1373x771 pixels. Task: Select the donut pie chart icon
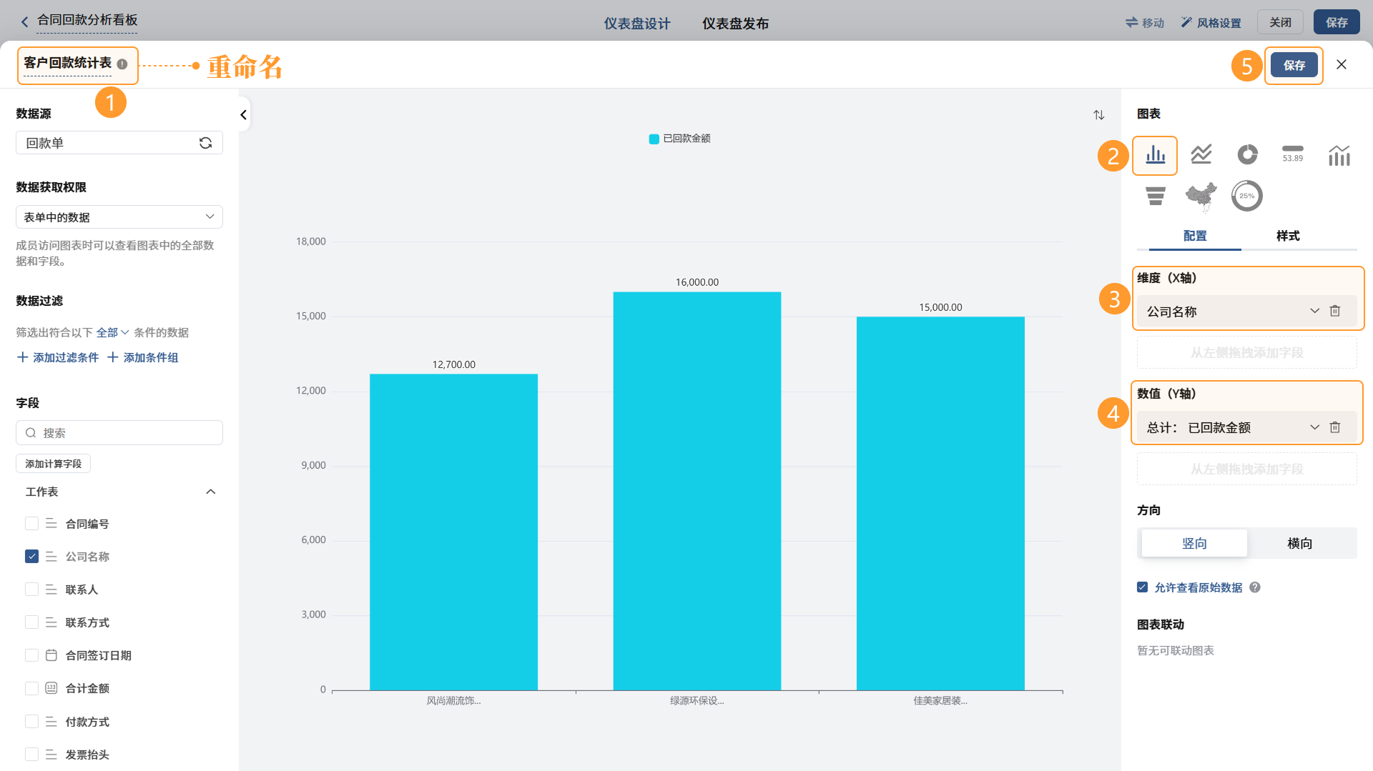[x=1247, y=154]
